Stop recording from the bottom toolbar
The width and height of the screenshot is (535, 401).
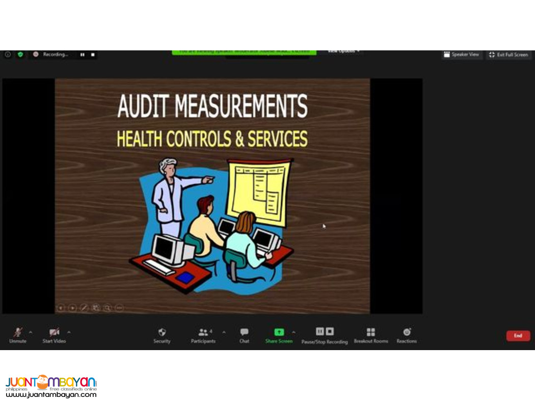330,331
